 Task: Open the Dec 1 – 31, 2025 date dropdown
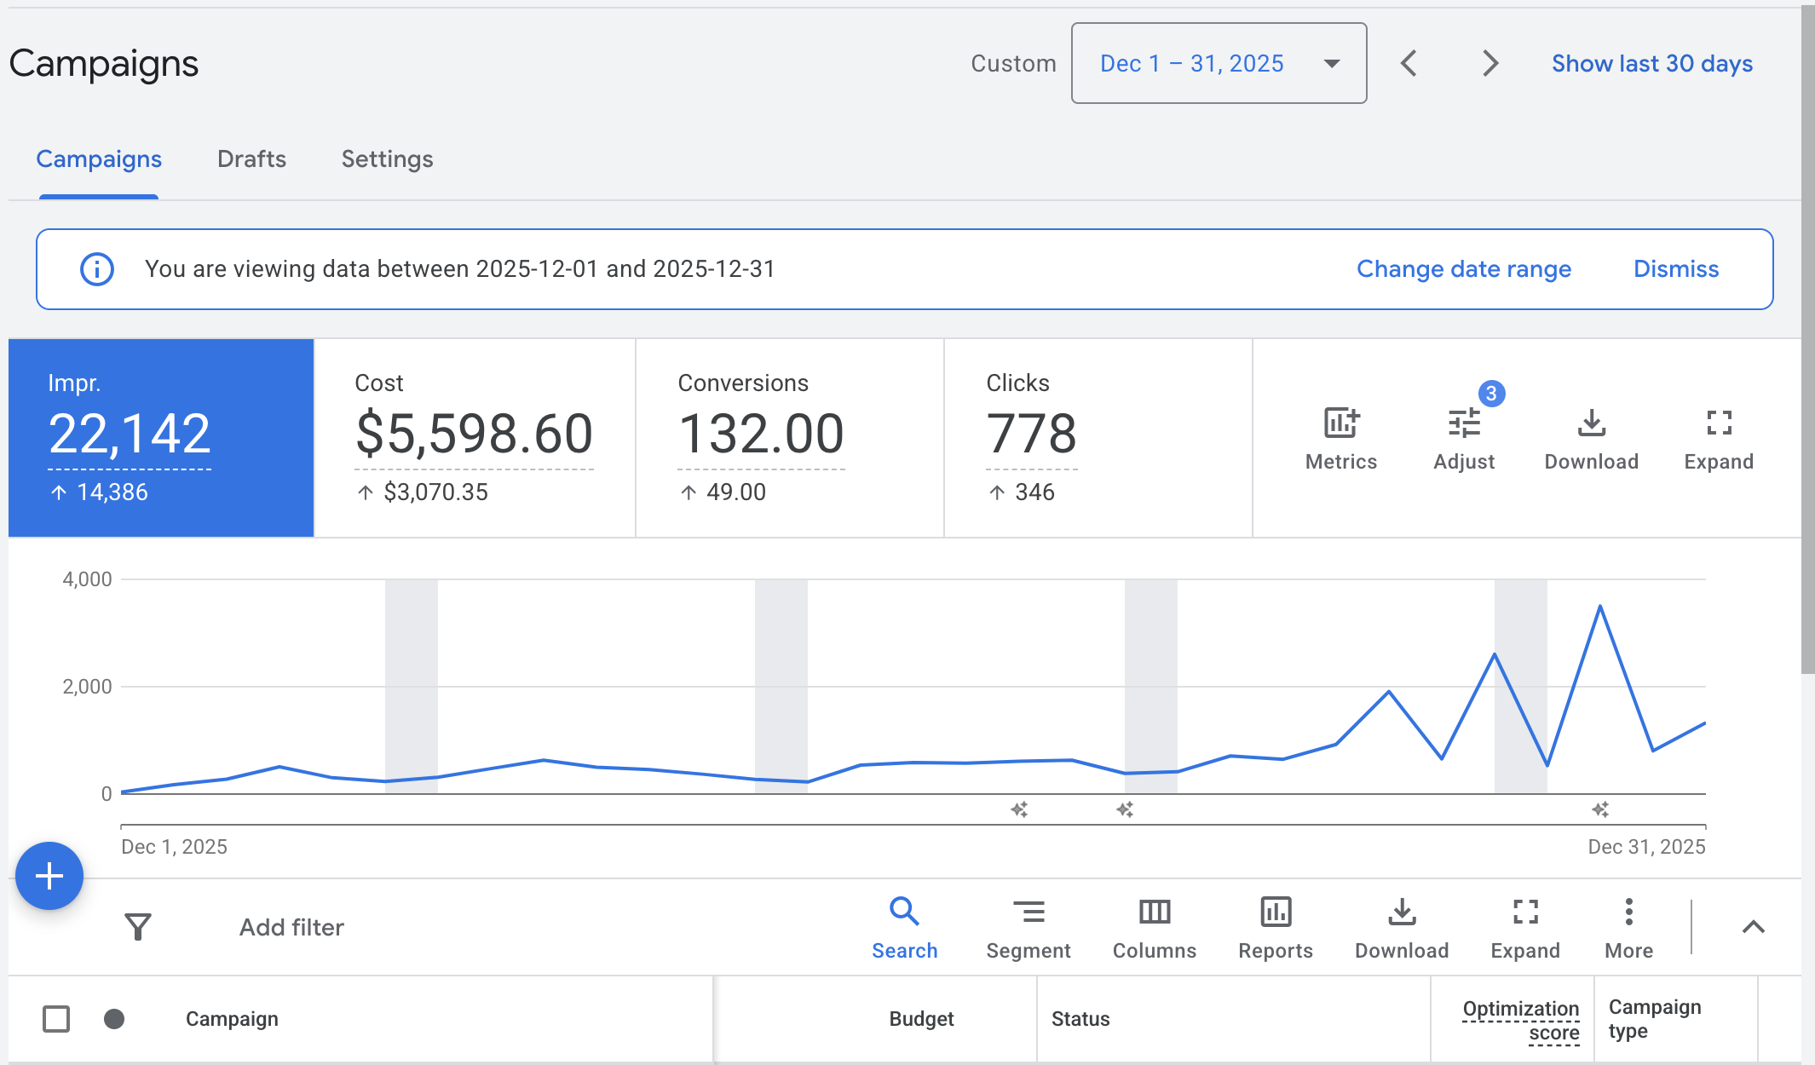coord(1219,63)
